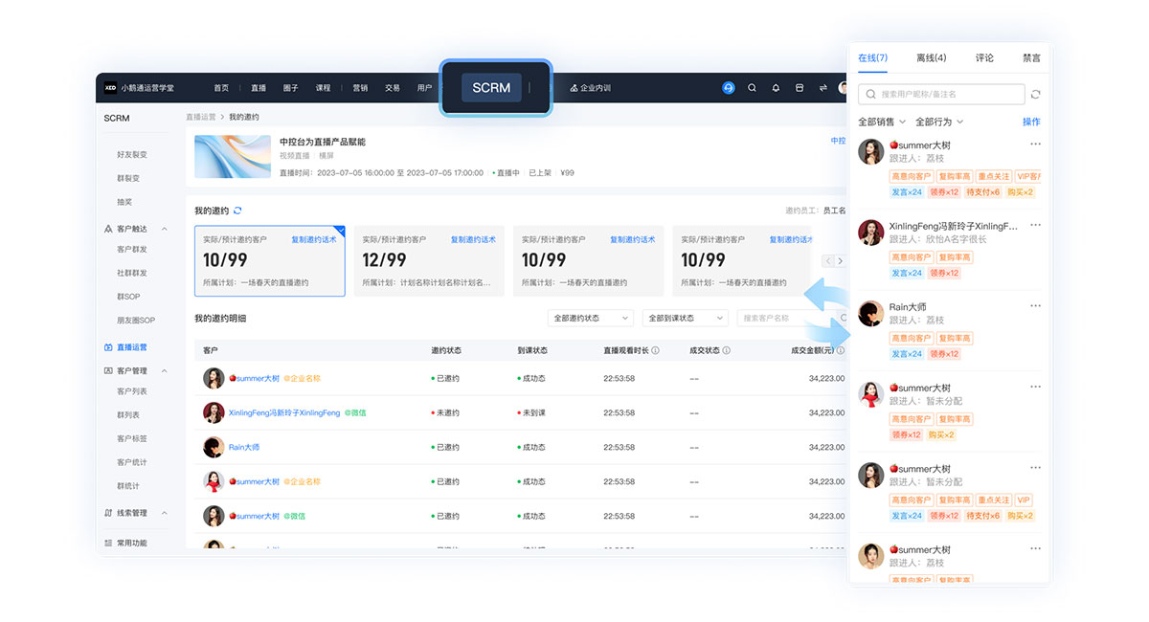1149x622 pixels.
Task: Collapse the 客户触达 sidebar section
Action: pos(165,230)
